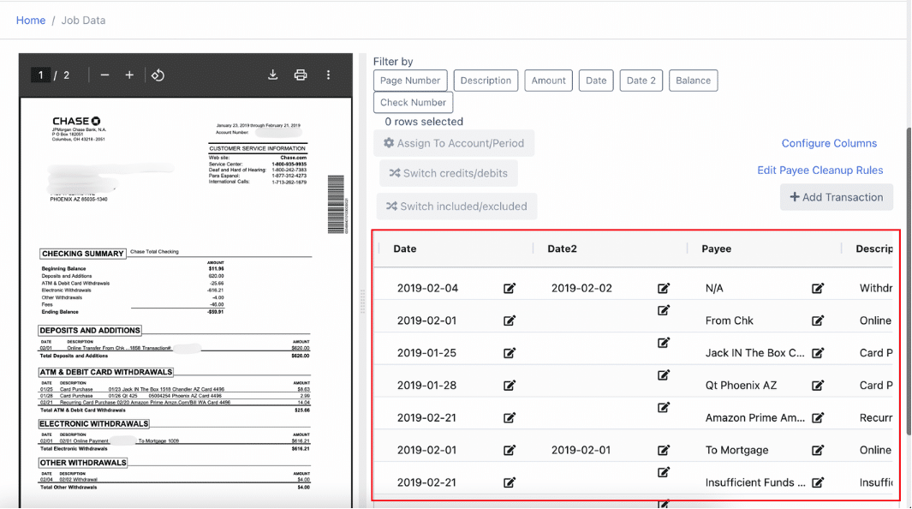Click the panel splitter handle
Image resolution: width=912 pixels, height=509 pixels.
(x=362, y=302)
